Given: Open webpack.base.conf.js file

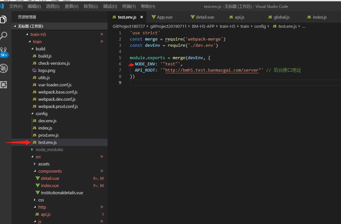Looking at the screenshot, I should coord(59,92).
